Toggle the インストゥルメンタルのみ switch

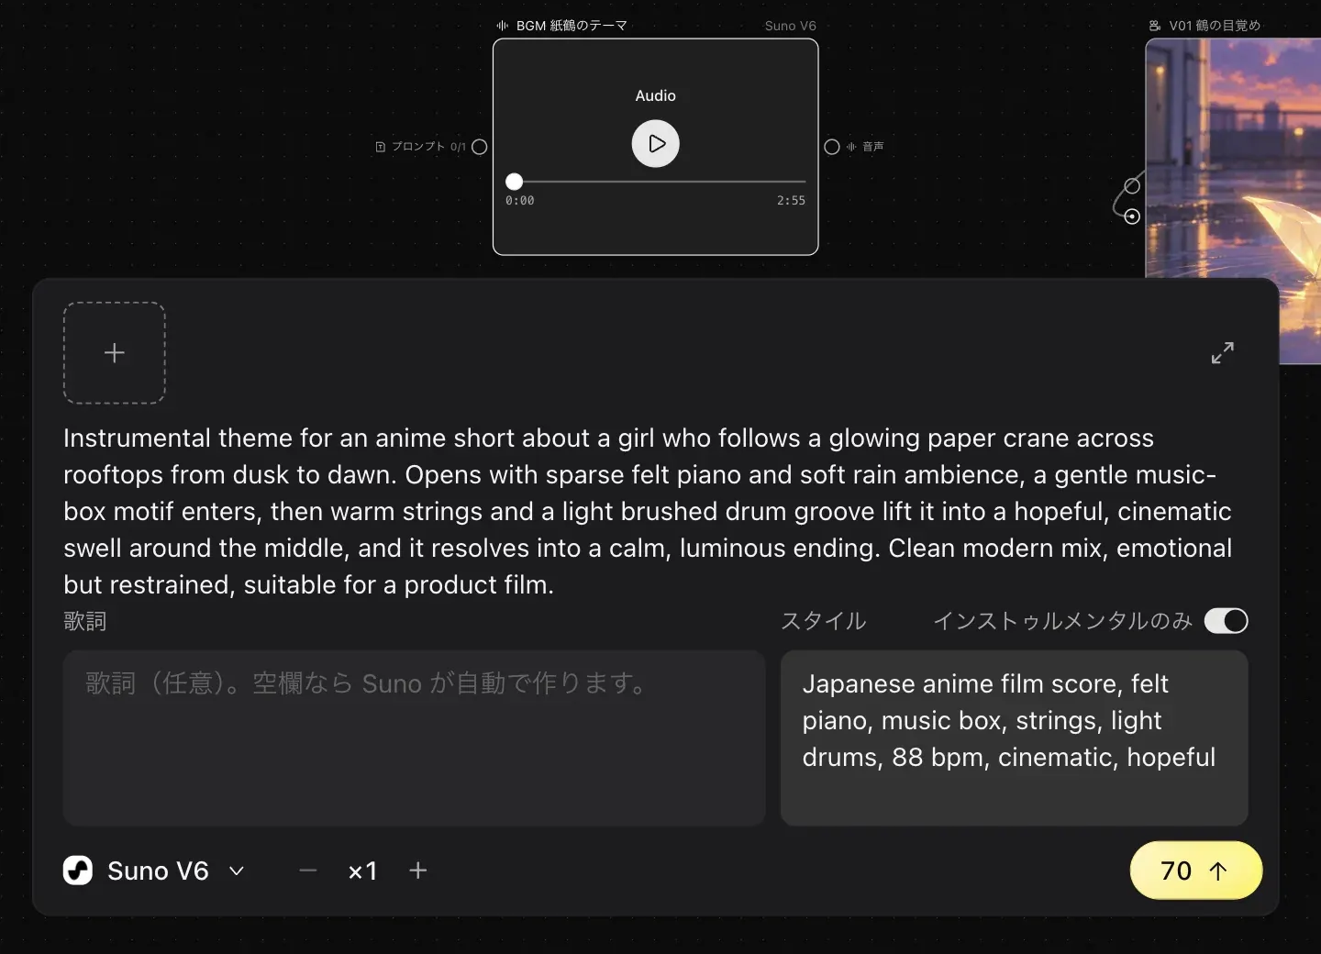1227,621
